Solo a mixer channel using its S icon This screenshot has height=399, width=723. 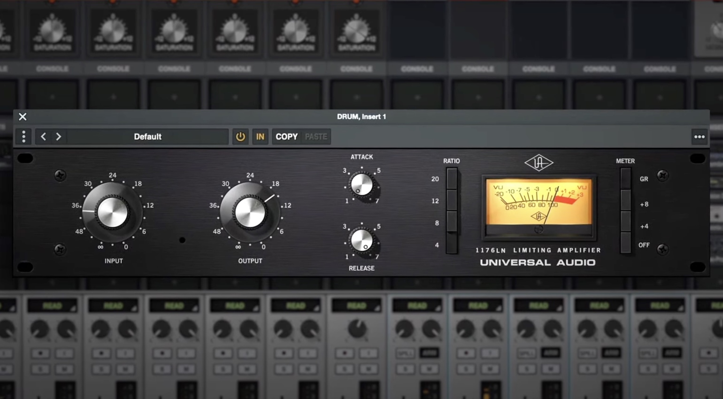[x=40, y=369]
